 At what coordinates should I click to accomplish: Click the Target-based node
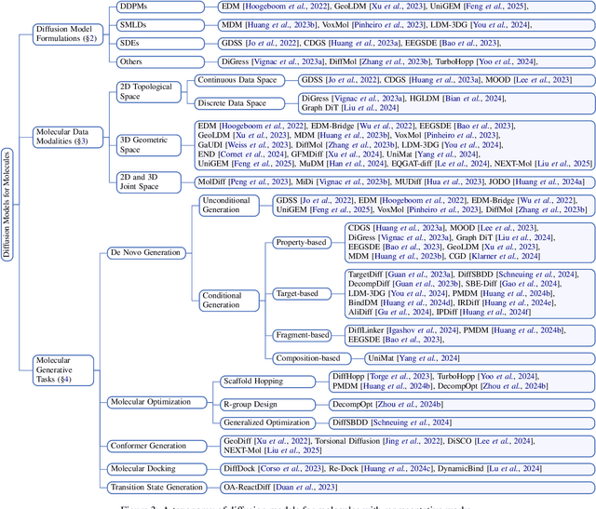click(300, 293)
